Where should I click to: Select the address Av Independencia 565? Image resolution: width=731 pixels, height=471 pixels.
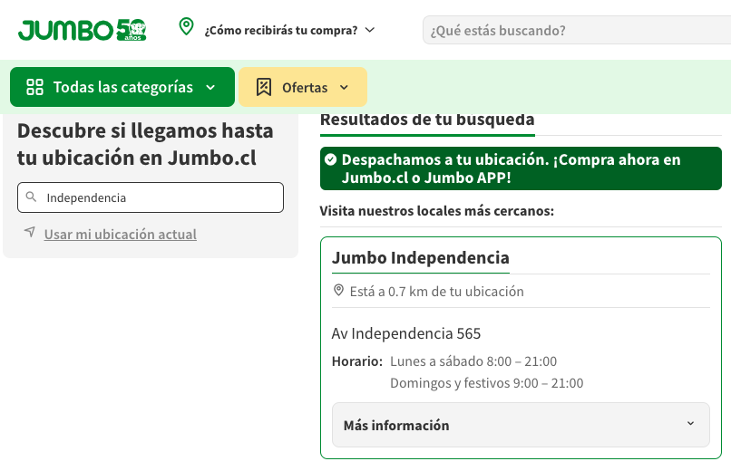[x=406, y=333]
